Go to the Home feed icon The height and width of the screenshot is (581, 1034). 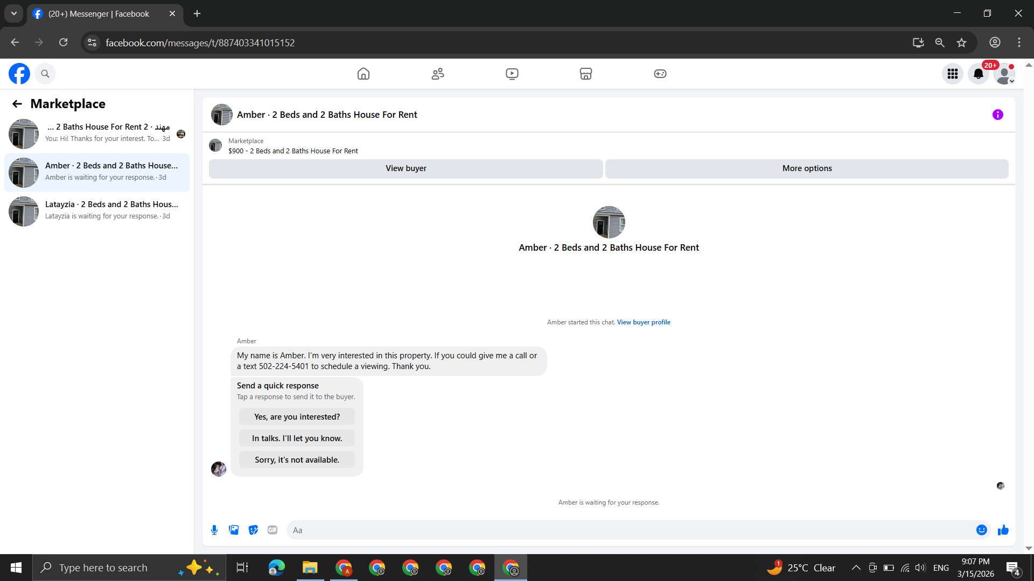[x=364, y=74]
